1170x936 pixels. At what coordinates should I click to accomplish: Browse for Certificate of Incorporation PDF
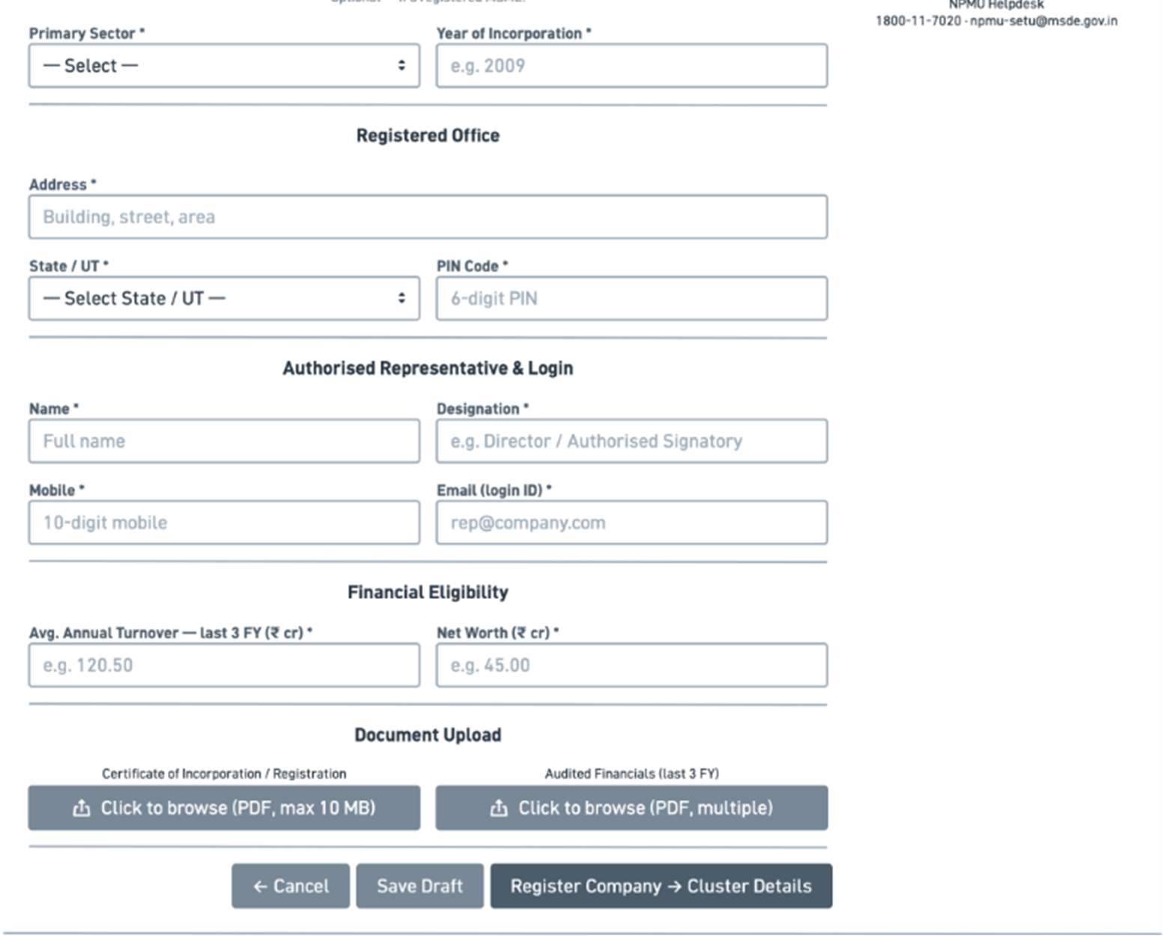pos(224,808)
